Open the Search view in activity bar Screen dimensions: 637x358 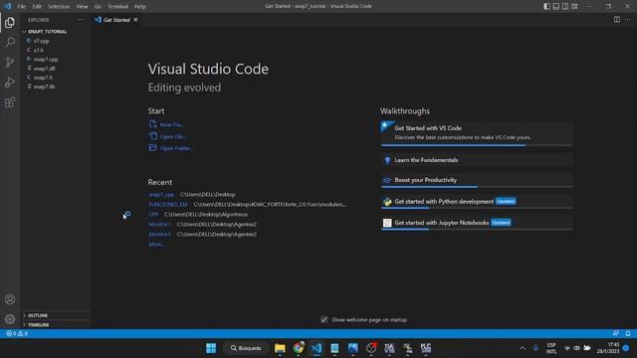click(10, 42)
